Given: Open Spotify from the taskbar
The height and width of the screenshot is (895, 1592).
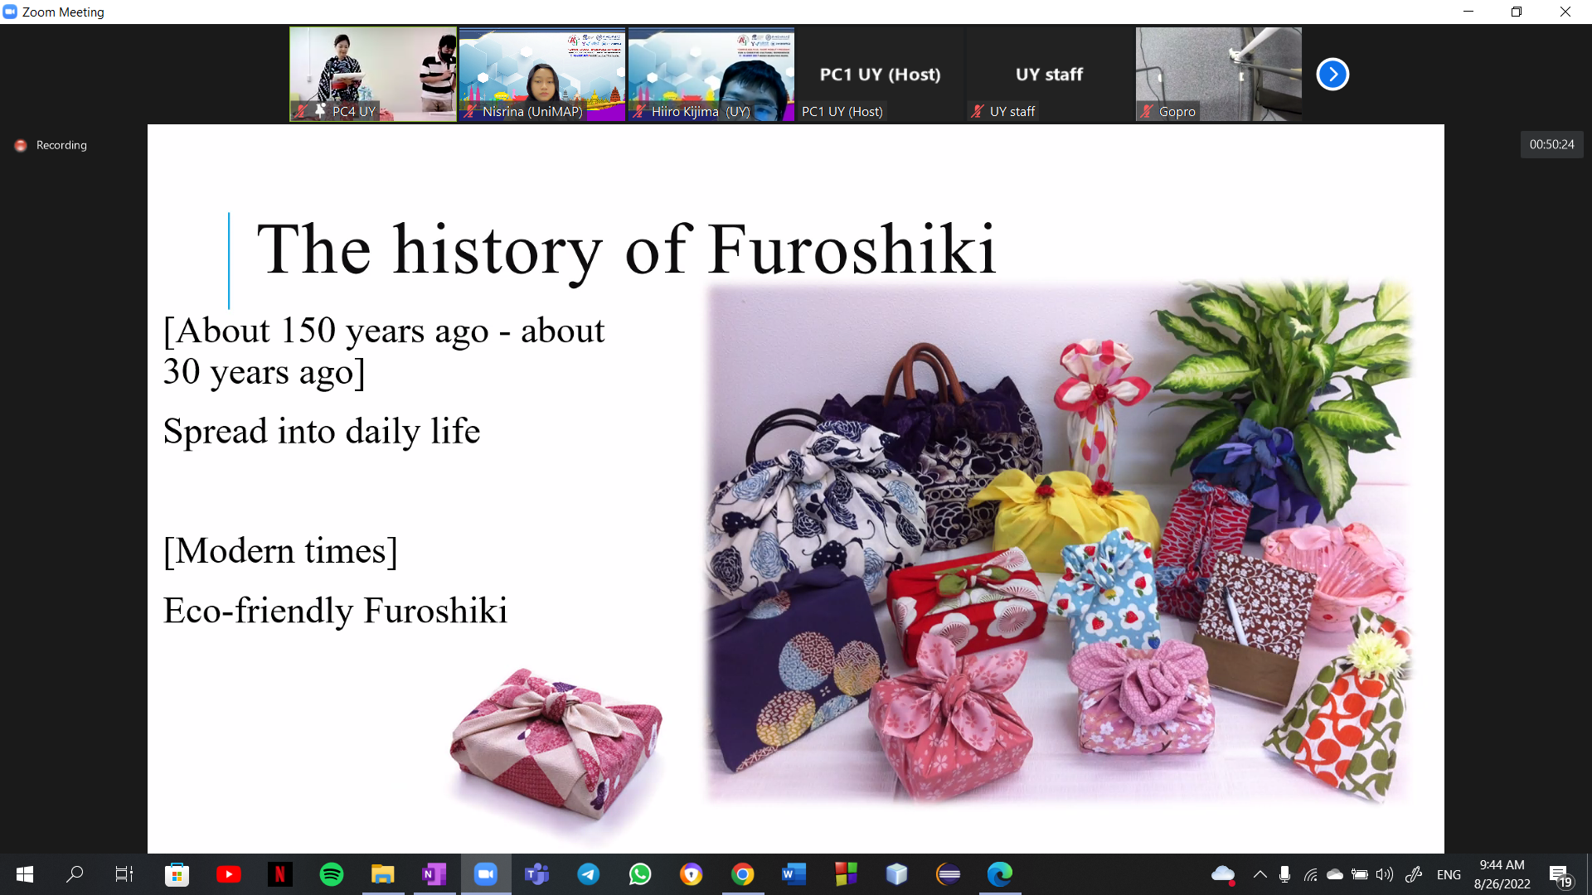Looking at the screenshot, I should pyautogui.click(x=332, y=874).
